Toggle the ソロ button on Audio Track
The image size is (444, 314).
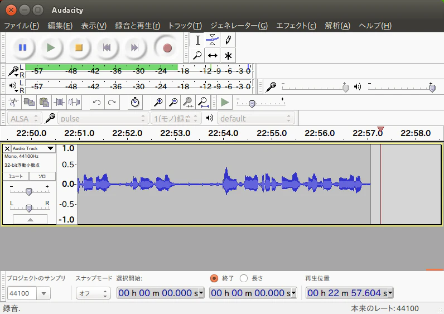click(42, 176)
